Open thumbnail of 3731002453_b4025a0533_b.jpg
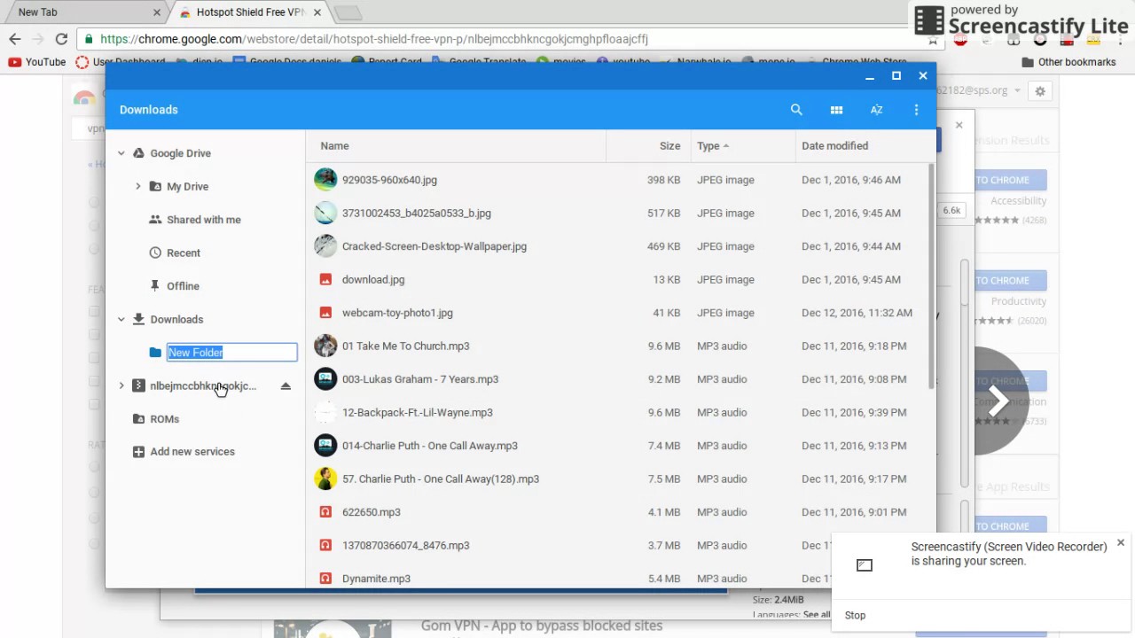The image size is (1135, 638). point(325,213)
